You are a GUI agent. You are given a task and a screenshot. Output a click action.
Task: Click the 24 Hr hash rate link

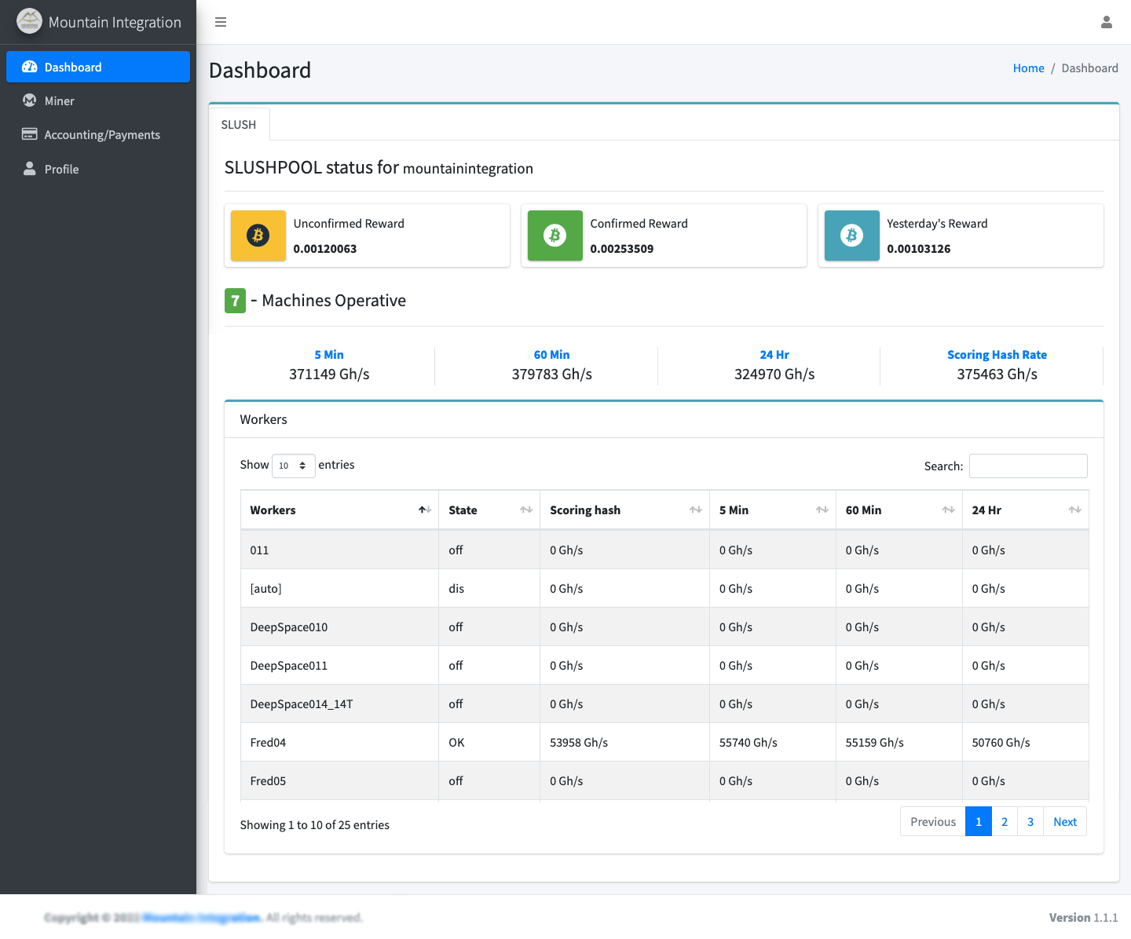coord(774,355)
